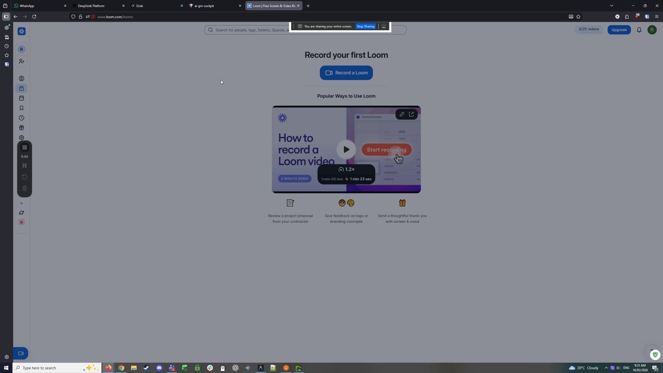
Task: Click the Upgrade button
Action: pyautogui.click(x=619, y=30)
